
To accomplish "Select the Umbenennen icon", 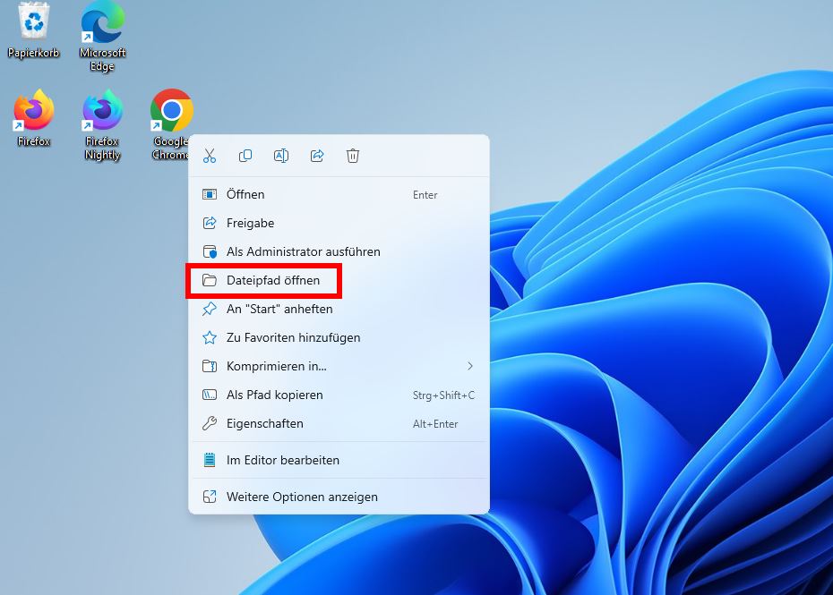I will [281, 155].
